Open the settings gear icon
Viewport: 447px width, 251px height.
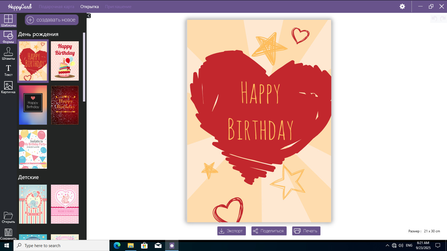click(402, 6)
